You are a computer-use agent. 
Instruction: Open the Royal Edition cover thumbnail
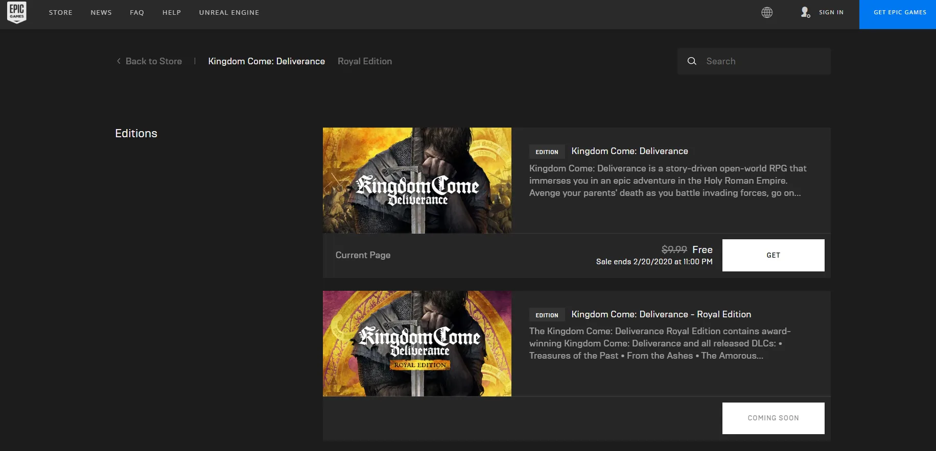[417, 343]
